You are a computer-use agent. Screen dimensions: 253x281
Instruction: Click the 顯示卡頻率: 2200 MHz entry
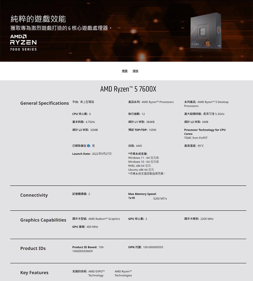(x=199, y=219)
